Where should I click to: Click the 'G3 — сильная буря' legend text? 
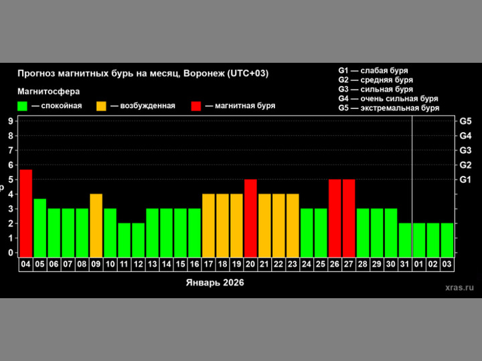[x=376, y=89]
